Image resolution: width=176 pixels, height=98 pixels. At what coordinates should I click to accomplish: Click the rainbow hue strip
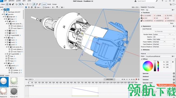[x=158, y=66]
